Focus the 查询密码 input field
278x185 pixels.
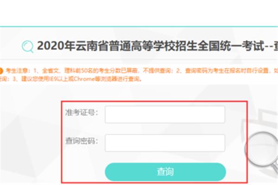coord(165,143)
